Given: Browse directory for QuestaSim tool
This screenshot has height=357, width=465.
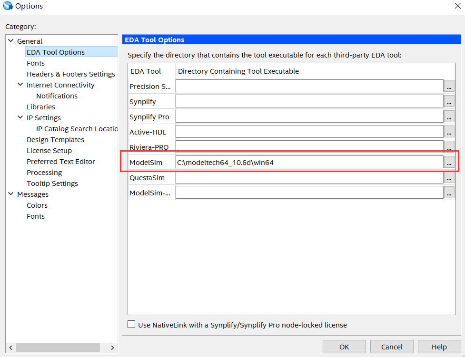Looking at the screenshot, I should pyautogui.click(x=449, y=177).
